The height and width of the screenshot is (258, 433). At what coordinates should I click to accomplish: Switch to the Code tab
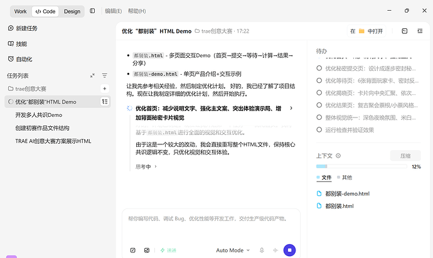click(45, 11)
